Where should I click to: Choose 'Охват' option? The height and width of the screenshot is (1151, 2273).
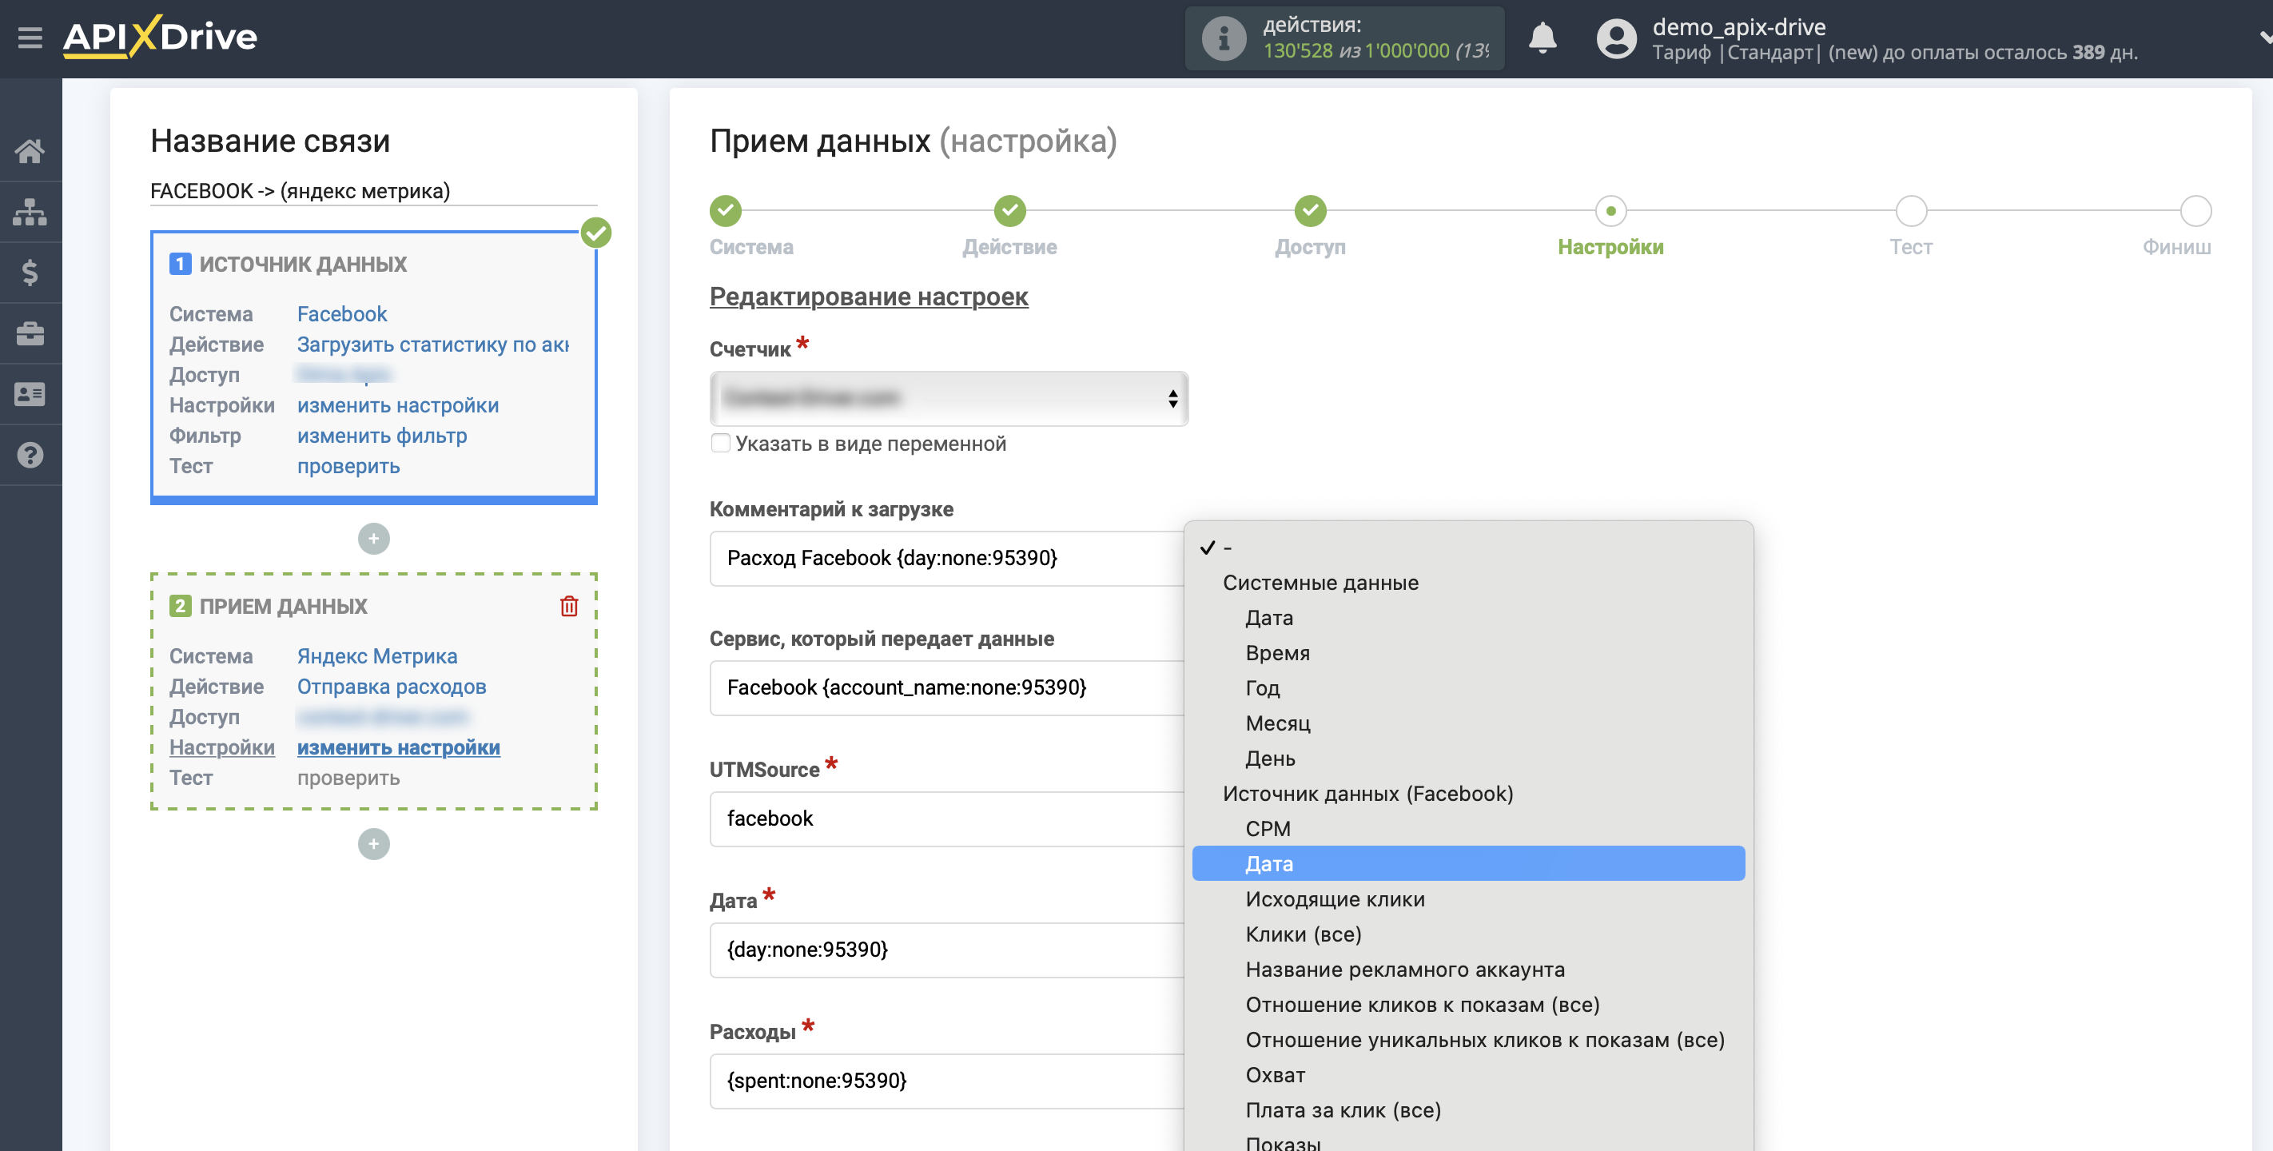(x=1468, y=1076)
